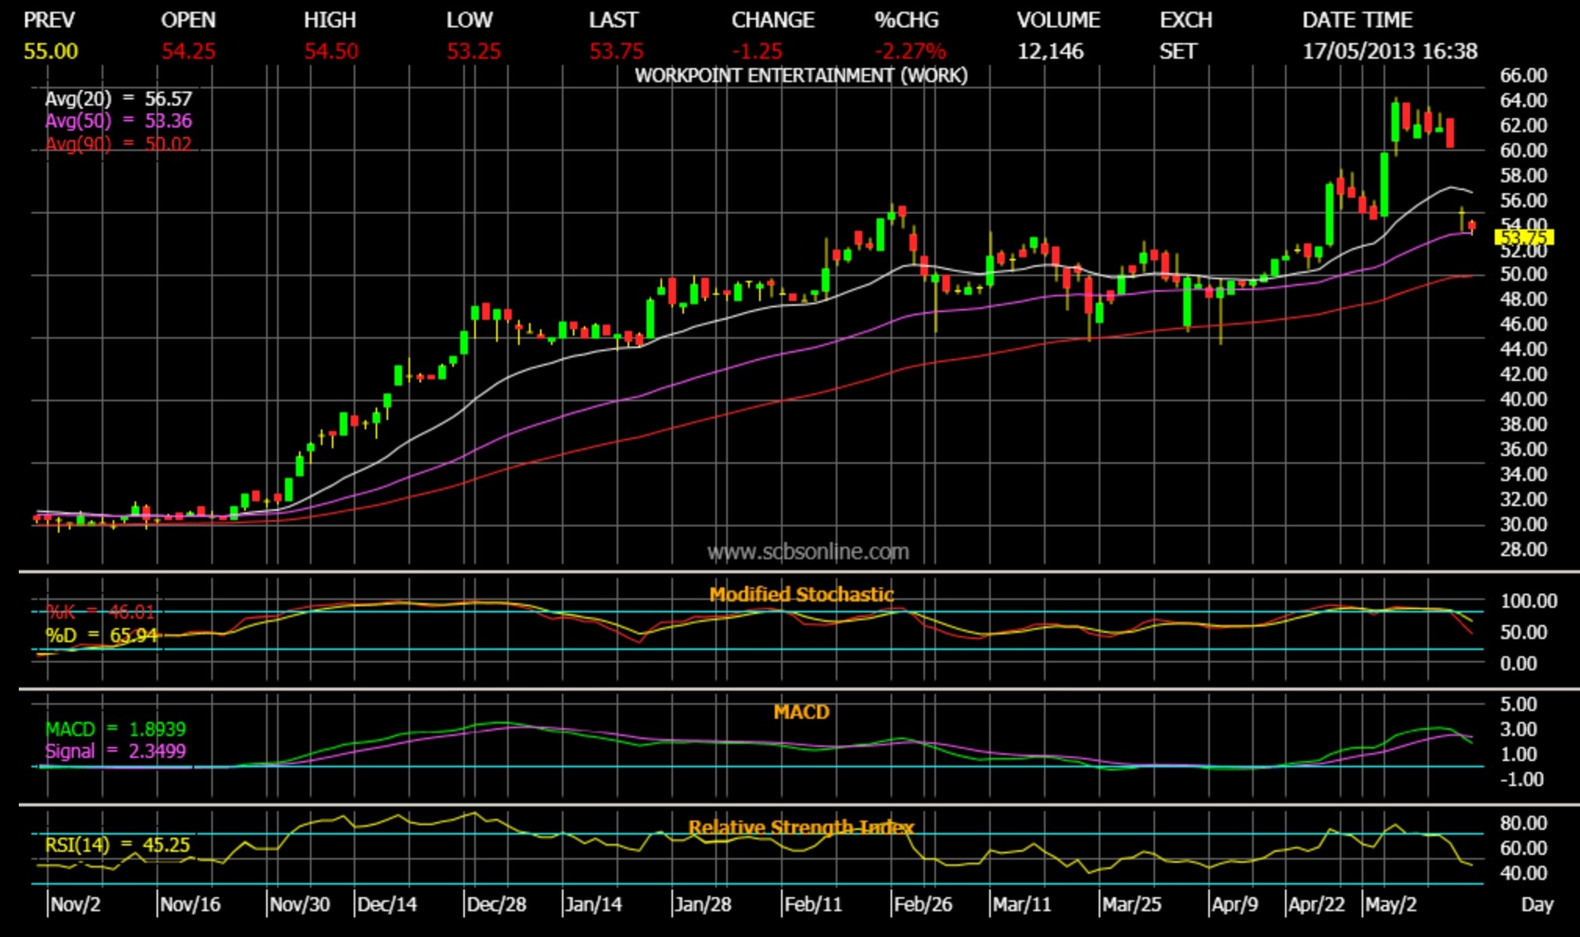Click the Avg(20) = 56.57 legend
Viewport: 1580px width, 937px height.
tap(118, 99)
